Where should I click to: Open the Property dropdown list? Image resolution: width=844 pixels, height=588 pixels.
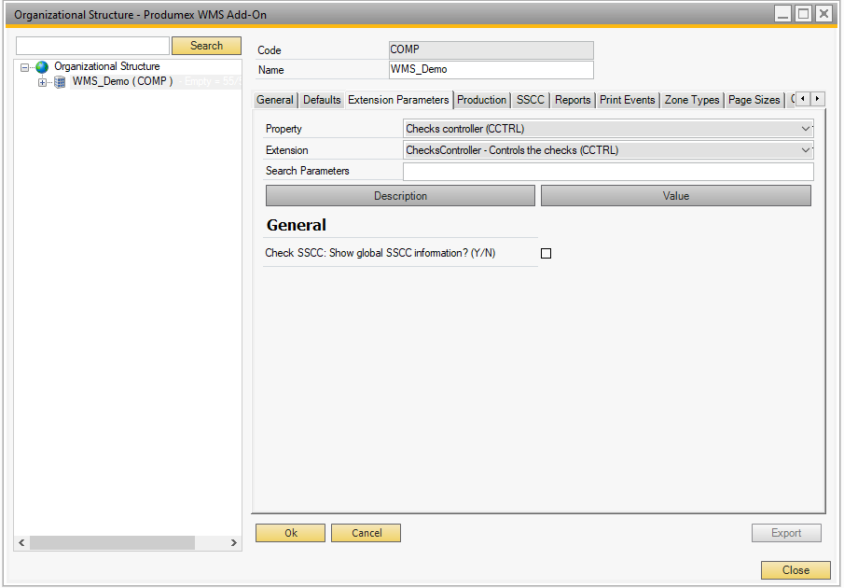tap(806, 129)
